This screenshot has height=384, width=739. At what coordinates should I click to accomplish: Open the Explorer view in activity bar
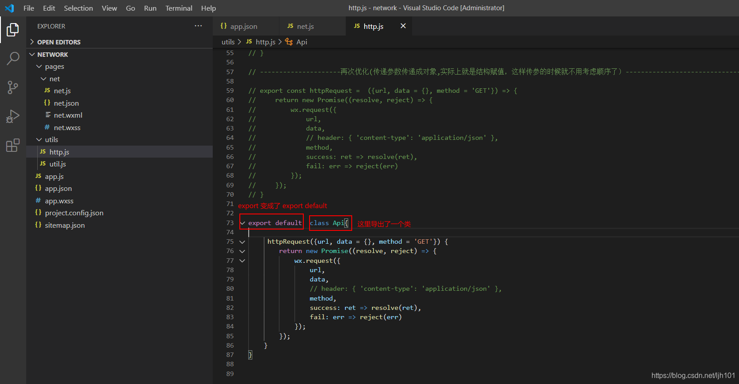click(13, 30)
